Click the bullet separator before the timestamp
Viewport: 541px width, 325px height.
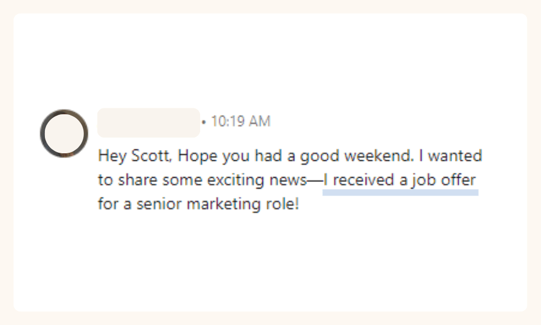tap(204, 122)
